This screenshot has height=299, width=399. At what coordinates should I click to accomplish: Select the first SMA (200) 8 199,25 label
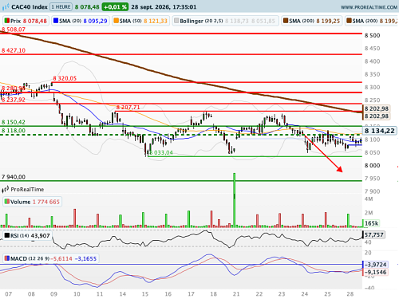(311, 21)
